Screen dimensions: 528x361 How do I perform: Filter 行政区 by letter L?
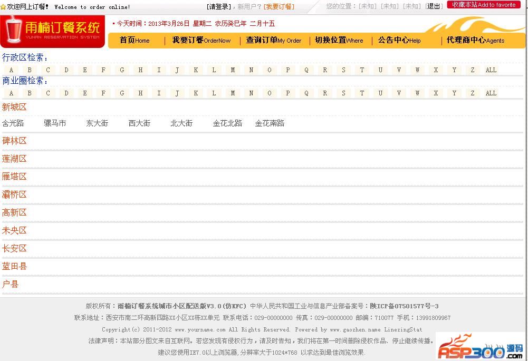coord(214,70)
